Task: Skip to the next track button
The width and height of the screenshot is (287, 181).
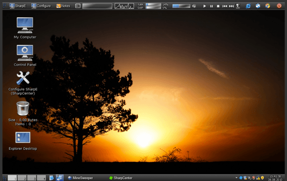Action: tap(232, 6)
